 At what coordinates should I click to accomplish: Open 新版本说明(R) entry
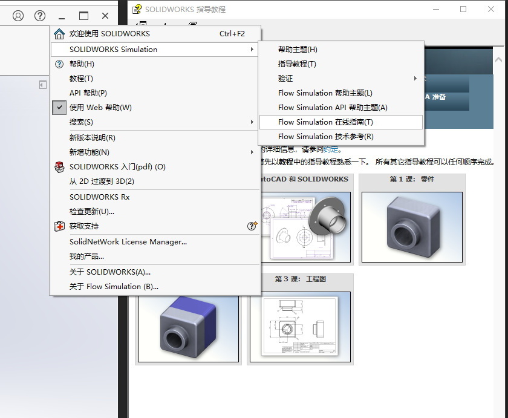pyautogui.click(x=155, y=138)
